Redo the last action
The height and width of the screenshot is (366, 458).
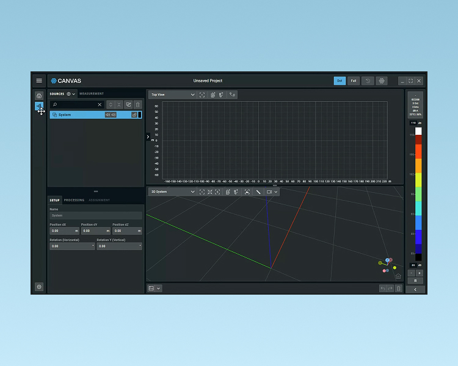[390, 289]
